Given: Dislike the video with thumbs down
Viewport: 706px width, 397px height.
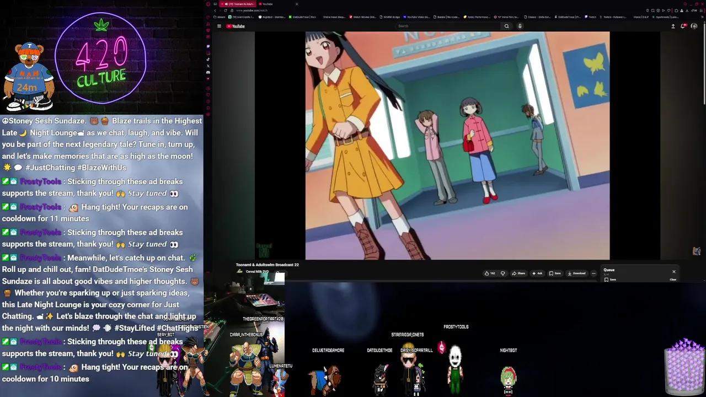Looking at the screenshot, I should point(502,273).
